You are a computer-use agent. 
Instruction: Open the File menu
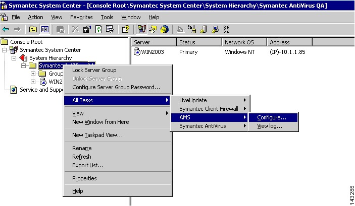(16, 17)
